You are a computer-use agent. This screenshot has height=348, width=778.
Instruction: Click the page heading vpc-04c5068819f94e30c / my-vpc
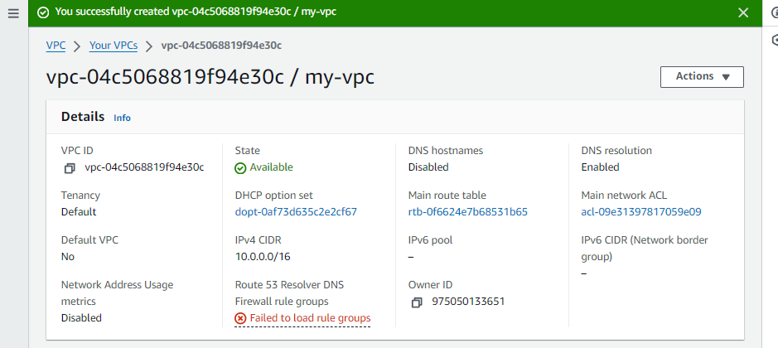click(210, 77)
